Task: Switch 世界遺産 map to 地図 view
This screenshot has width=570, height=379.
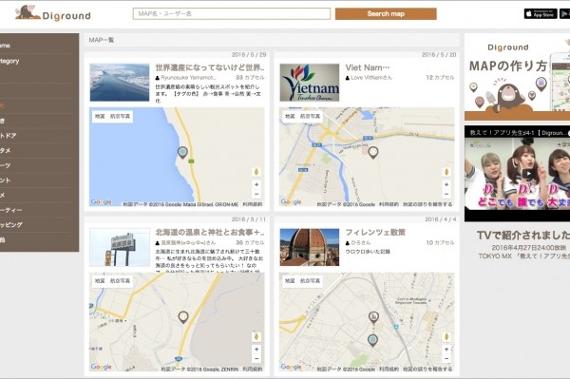Action: pyautogui.click(x=100, y=116)
